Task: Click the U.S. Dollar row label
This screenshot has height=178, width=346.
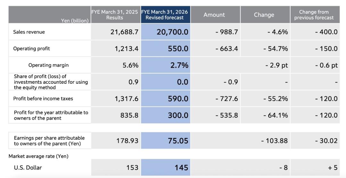Action: (28, 167)
